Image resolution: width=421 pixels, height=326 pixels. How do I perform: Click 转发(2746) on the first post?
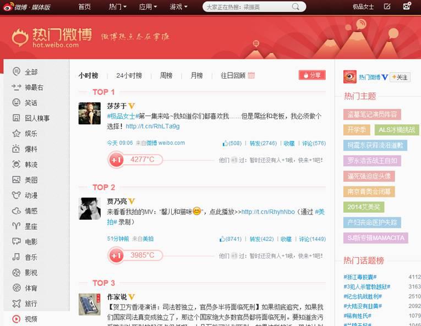coord(263,143)
